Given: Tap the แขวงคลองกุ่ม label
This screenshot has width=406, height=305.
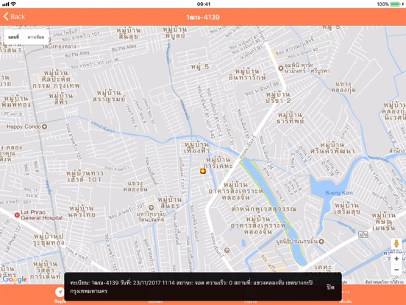Looking at the screenshot, I should (343, 87).
